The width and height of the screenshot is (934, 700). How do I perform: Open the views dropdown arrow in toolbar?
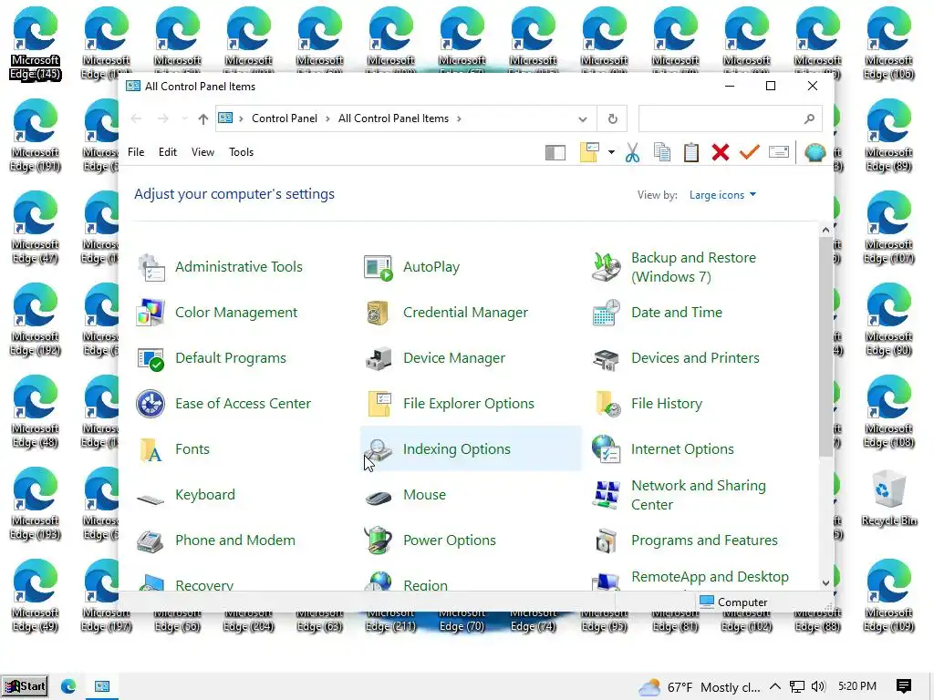click(x=611, y=152)
